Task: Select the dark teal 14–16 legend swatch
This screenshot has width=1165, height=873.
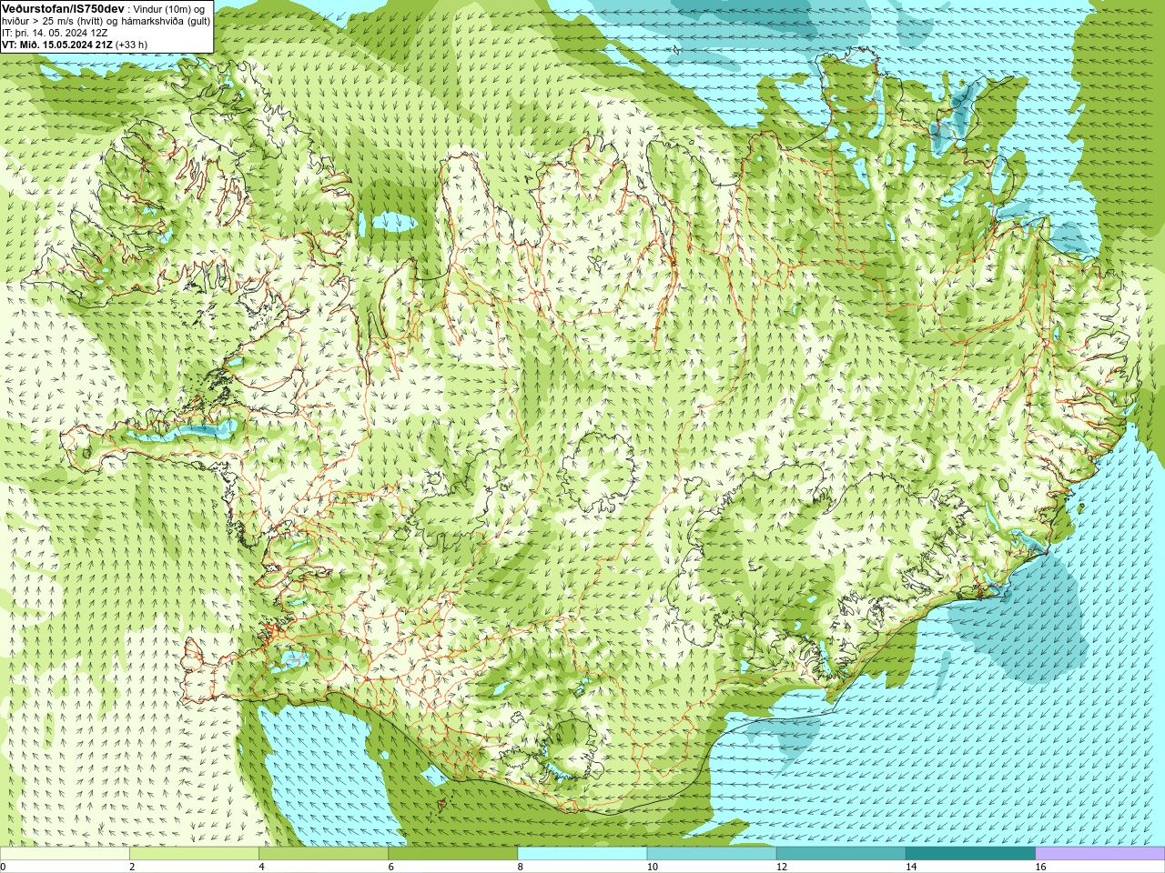Action: click(x=970, y=854)
